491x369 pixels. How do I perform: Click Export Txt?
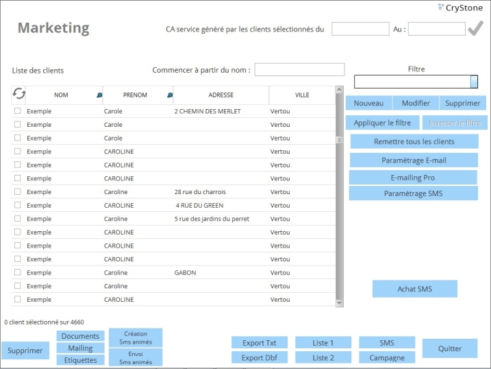coord(260,343)
